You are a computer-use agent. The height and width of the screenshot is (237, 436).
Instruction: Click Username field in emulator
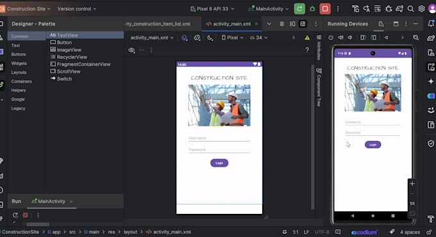click(373, 122)
